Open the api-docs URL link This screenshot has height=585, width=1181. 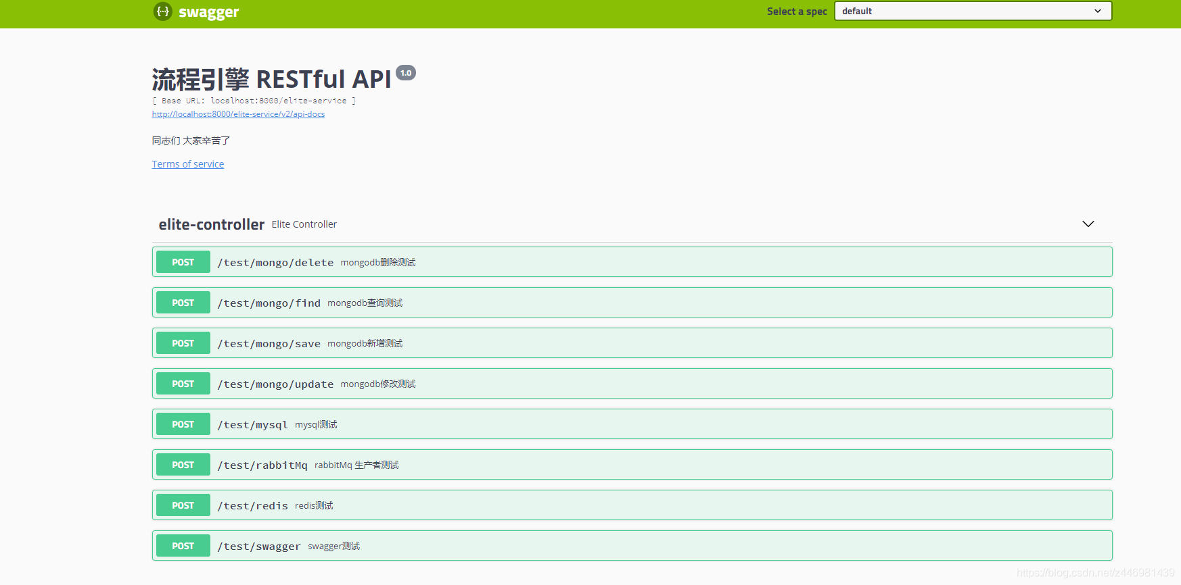(238, 114)
